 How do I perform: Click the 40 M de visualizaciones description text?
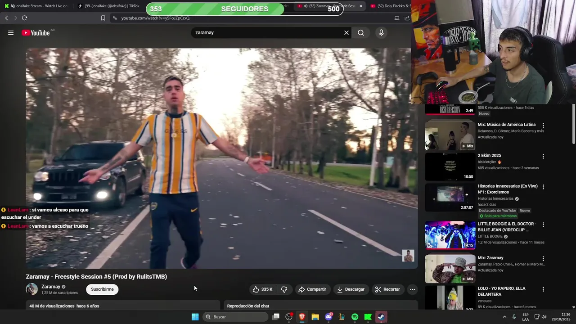tap(64, 306)
